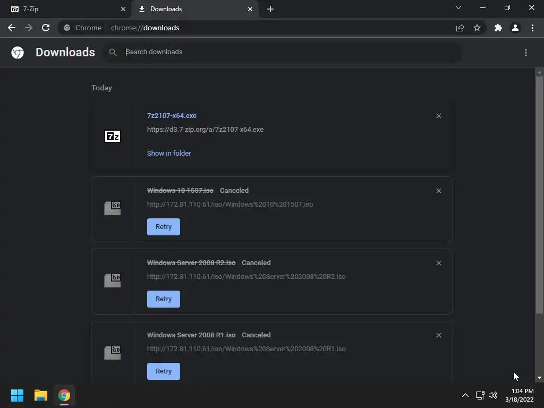Open Chrome's three-dot main menu

pyautogui.click(x=532, y=28)
